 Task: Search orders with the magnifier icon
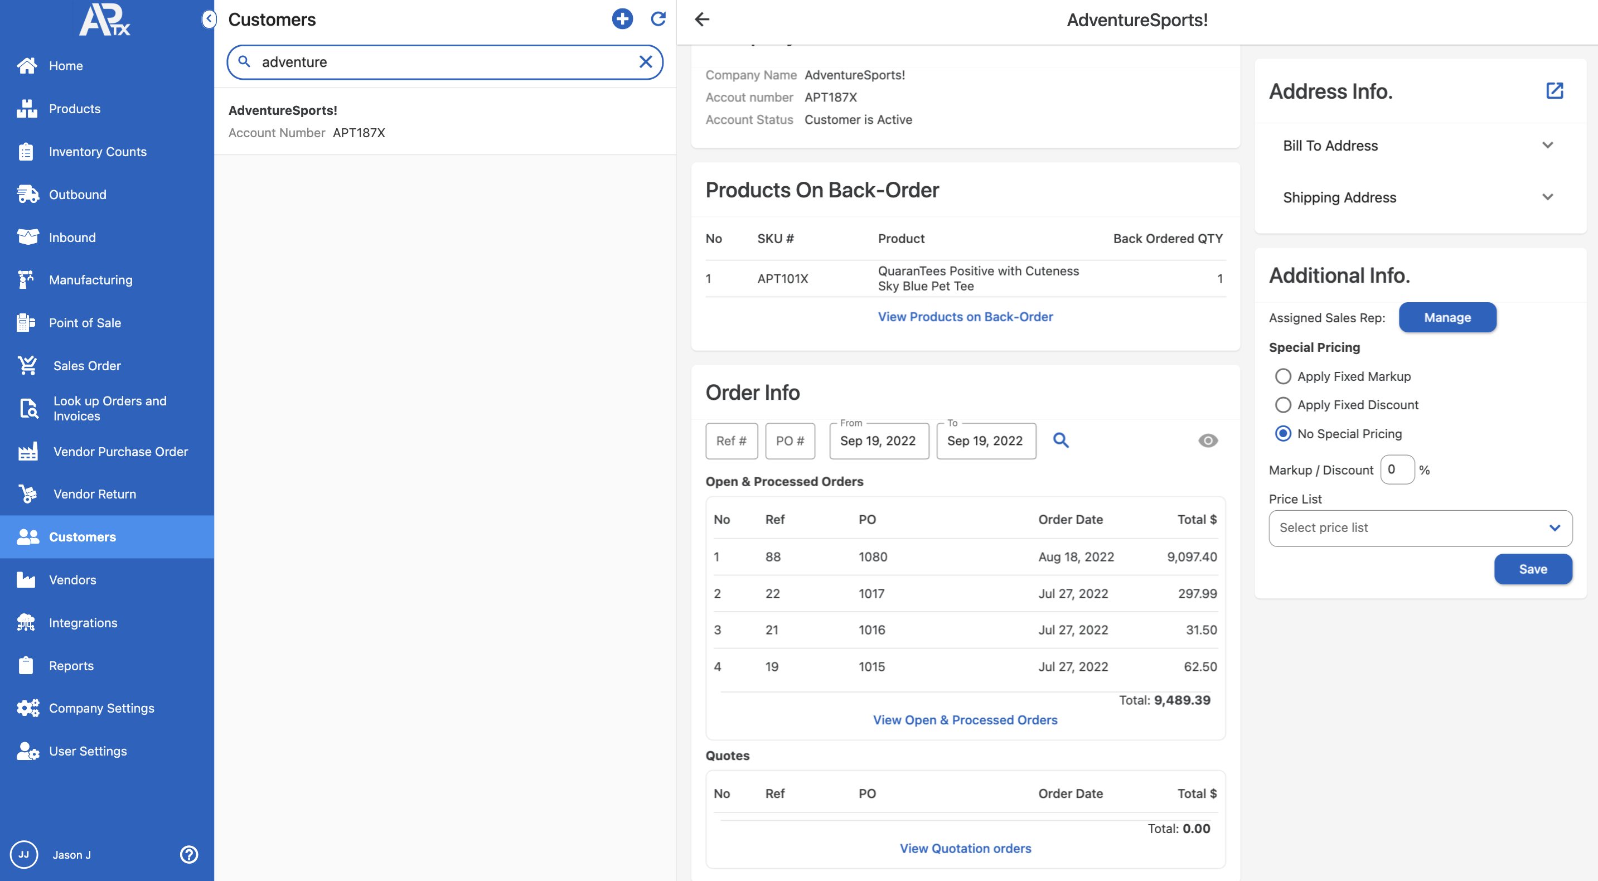1061,440
